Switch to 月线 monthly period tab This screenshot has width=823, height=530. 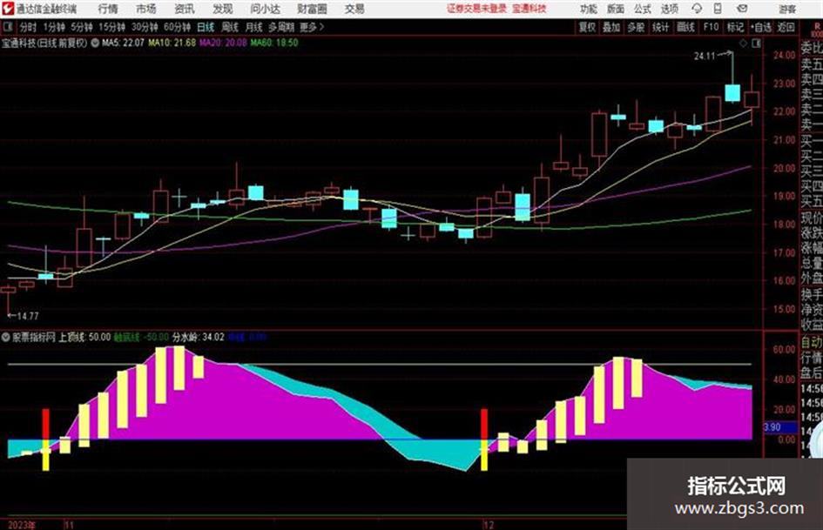(254, 27)
